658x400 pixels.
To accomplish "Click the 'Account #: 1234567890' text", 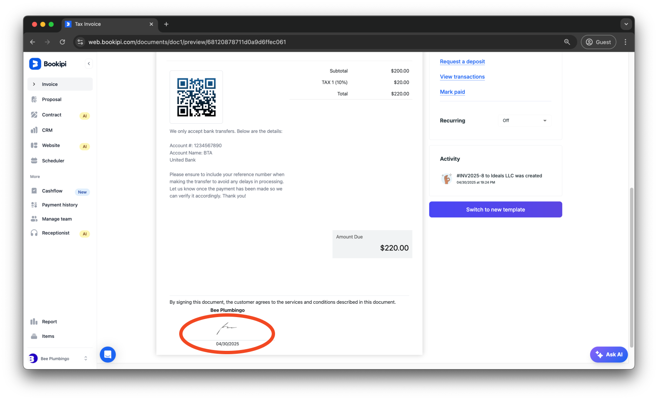I will click(x=195, y=146).
